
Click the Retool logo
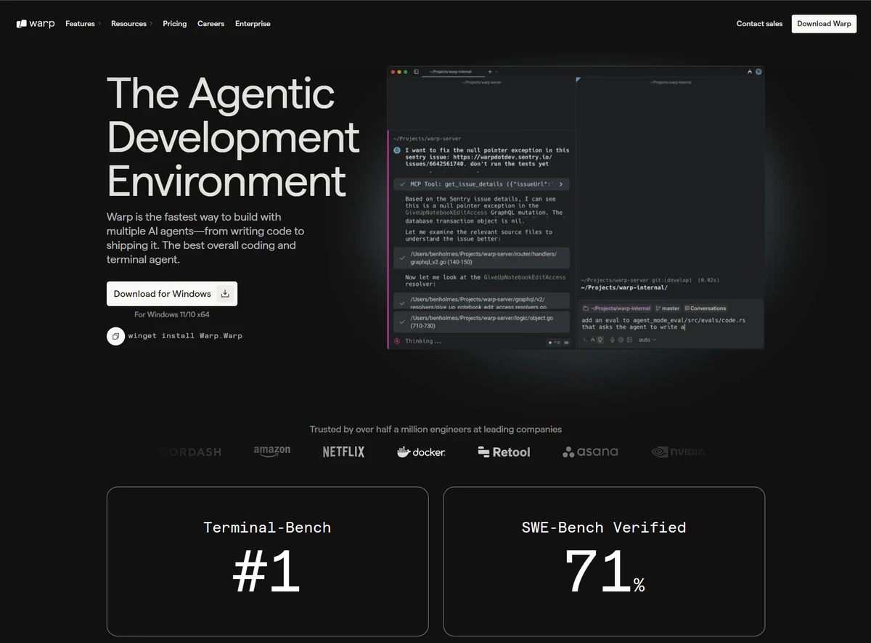point(504,451)
